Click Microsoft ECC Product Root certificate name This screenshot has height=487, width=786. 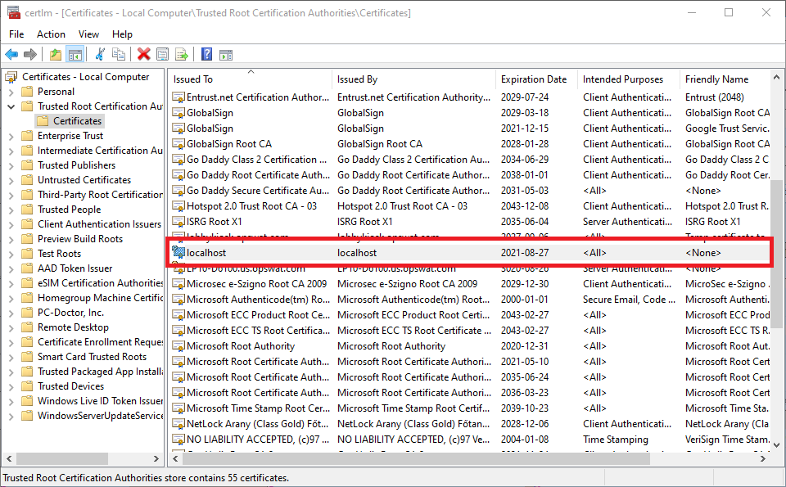click(x=258, y=314)
